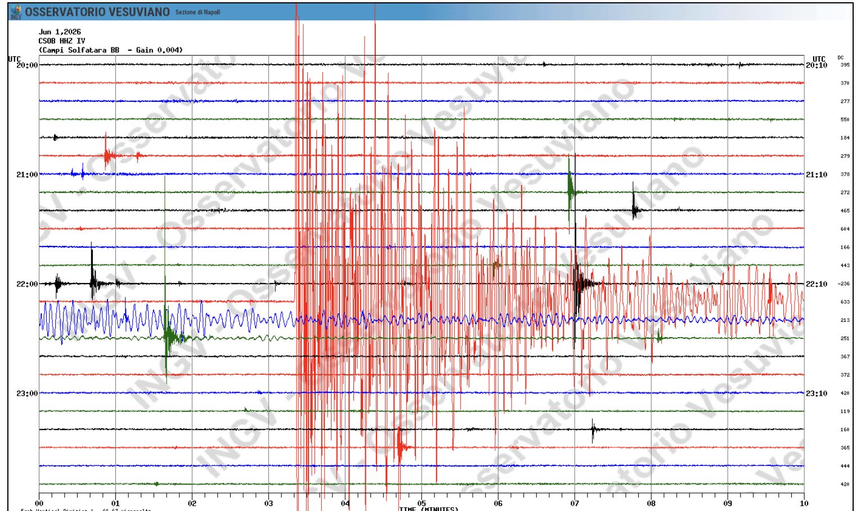Click the last DC value 420 below 444
861x511 pixels.
coord(845,484)
